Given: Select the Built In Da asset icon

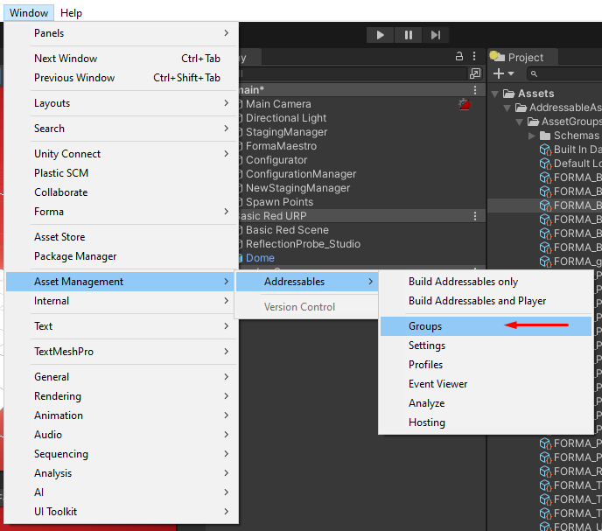Looking at the screenshot, I should pos(545,150).
